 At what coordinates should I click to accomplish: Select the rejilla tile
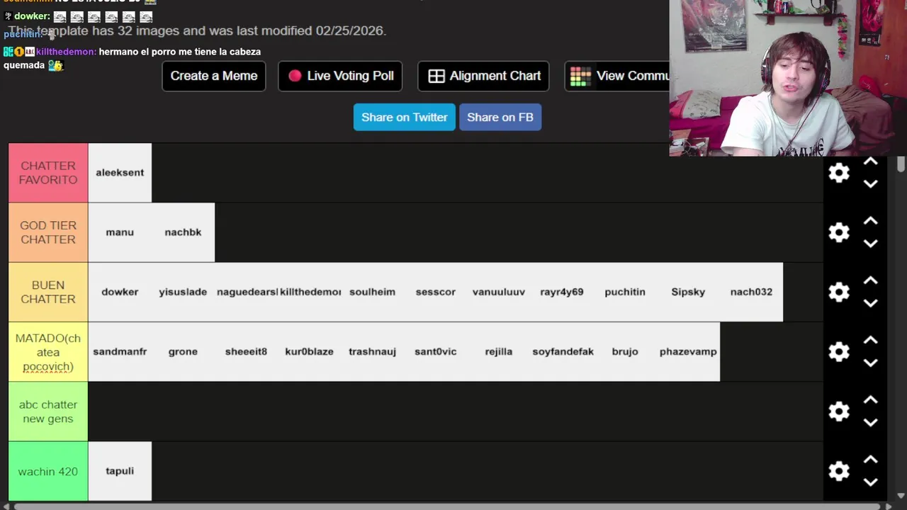point(499,352)
